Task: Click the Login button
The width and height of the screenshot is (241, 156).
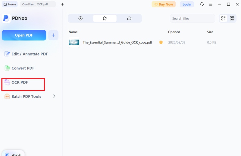Action: click(x=187, y=4)
